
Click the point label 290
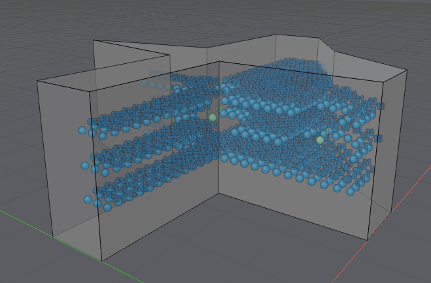pyautogui.click(x=148, y=116)
